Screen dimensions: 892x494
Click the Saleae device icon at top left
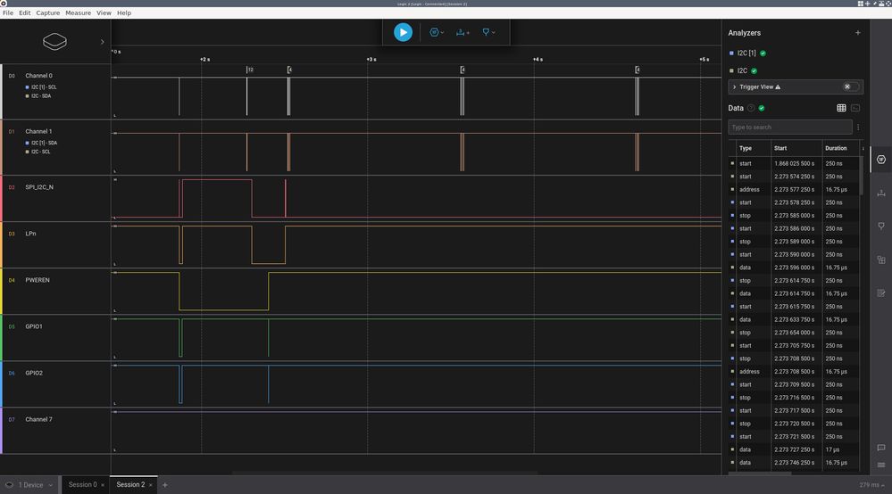[54, 41]
